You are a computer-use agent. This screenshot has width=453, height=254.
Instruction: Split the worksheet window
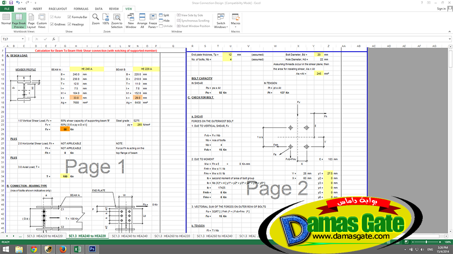164,15
